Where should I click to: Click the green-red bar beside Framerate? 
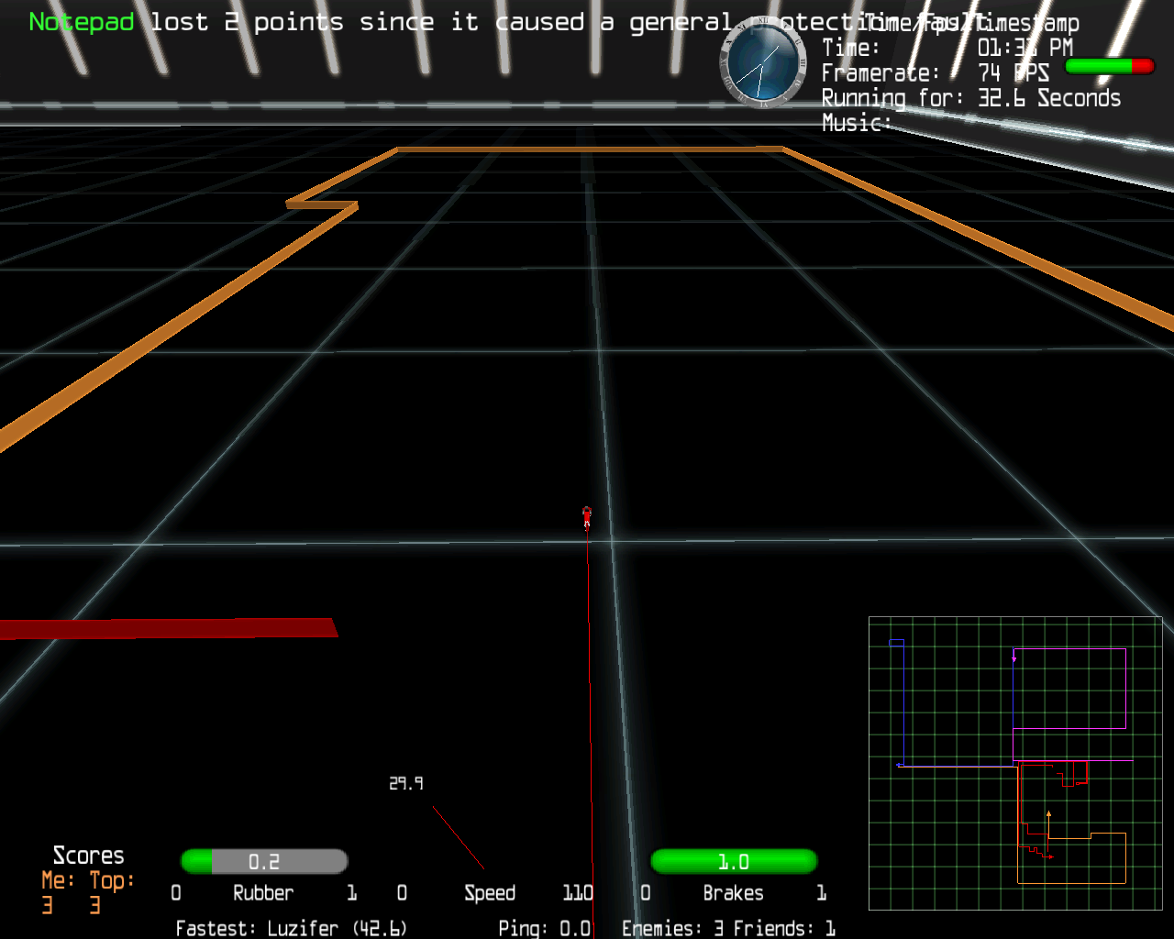[x=1109, y=66]
